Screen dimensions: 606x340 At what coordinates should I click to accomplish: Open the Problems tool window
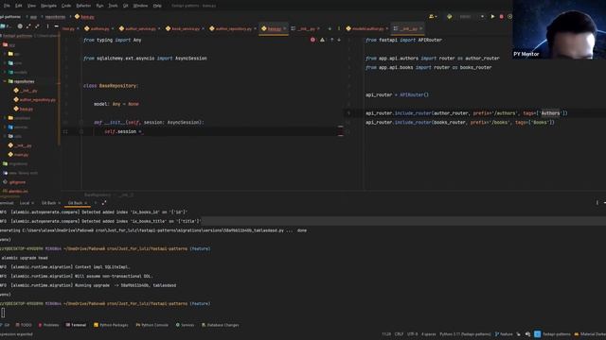click(x=48, y=325)
